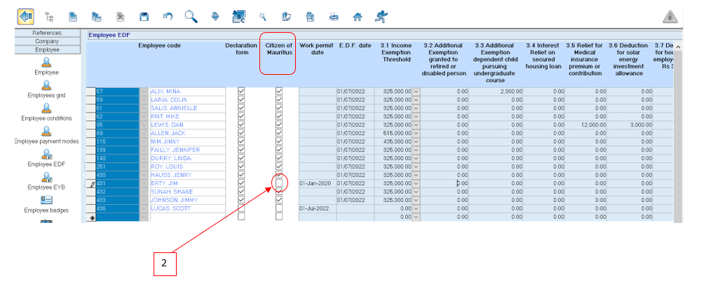Image resolution: width=706 pixels, height=281 pixels.
Task: Click the Employee code column header
Action: [x=159, y=46]
